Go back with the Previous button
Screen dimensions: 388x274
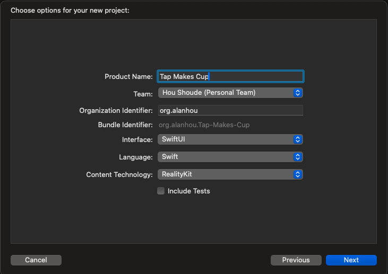pos(296,260)
